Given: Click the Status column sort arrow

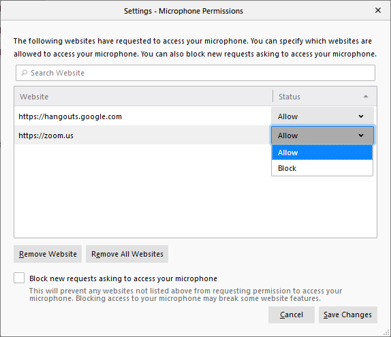Looking at the screenshot, I should pyautogui.click(x=366, y=97).
